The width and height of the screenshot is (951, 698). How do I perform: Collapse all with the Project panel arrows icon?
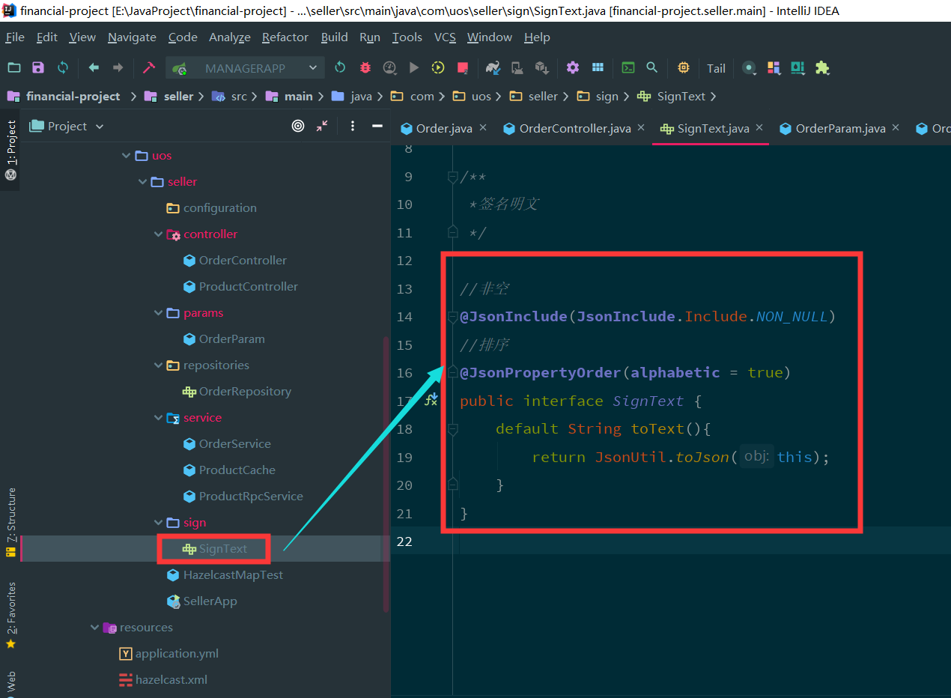click(322, 126)
